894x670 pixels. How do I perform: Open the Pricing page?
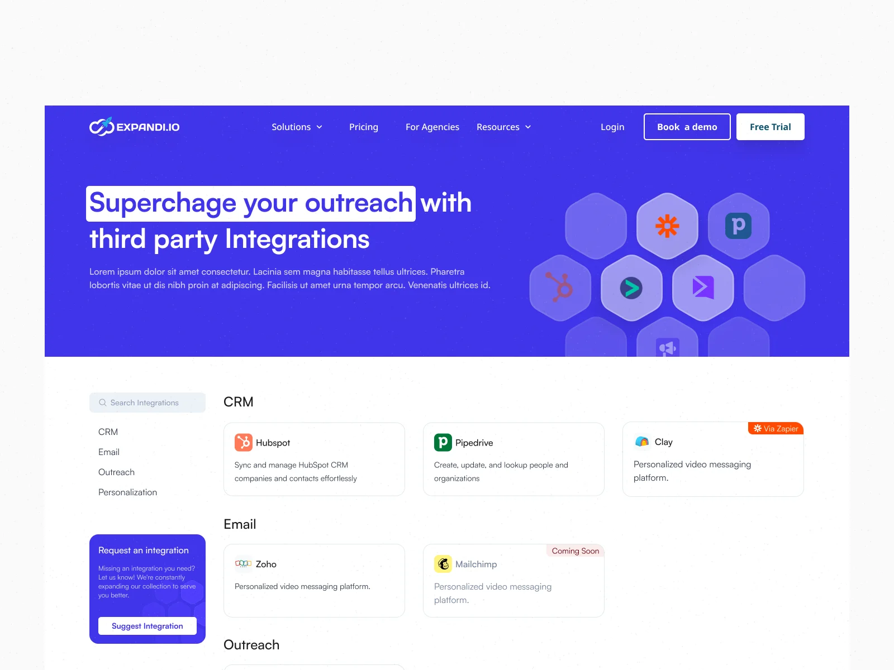pyautogui.click(x=364, y=127)
